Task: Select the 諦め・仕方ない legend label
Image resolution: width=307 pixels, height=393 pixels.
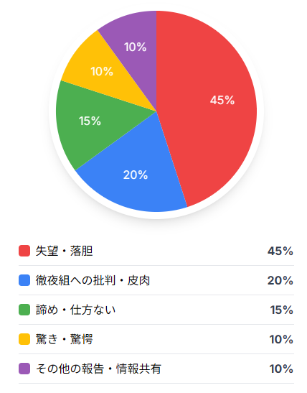Action: pos(75,310)
